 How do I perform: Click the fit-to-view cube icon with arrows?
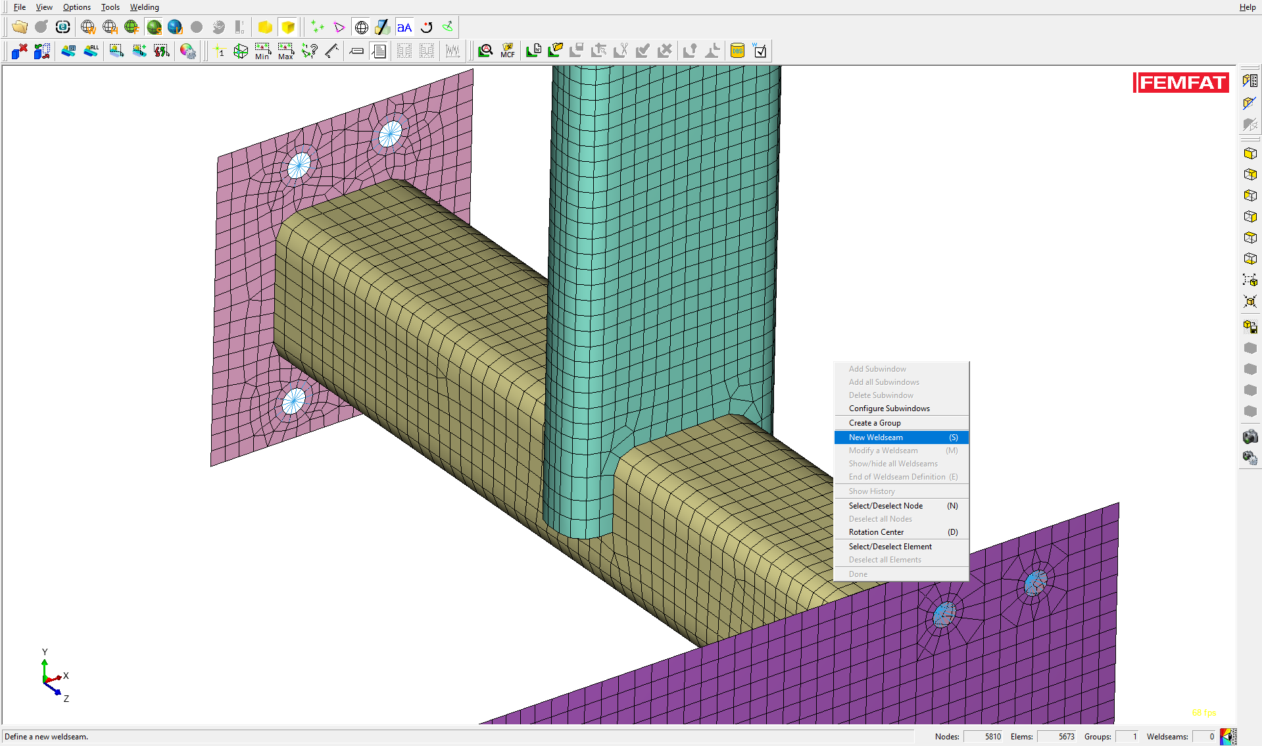pyautogui.click(x=1250, y=301)
